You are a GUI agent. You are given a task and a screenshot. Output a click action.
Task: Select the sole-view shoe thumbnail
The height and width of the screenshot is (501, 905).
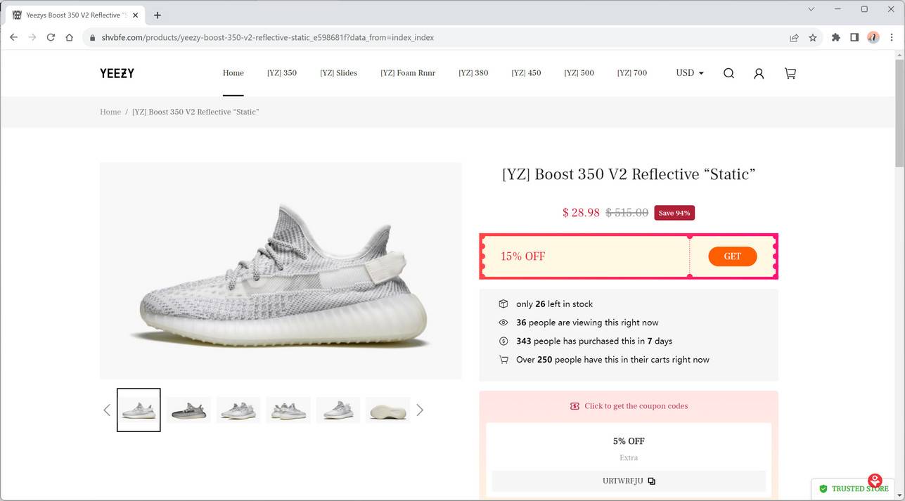(387, 410)
